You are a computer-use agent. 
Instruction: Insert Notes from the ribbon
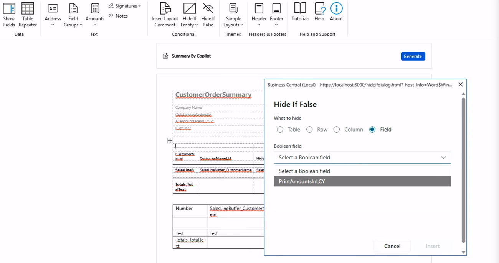click(118, 16)
